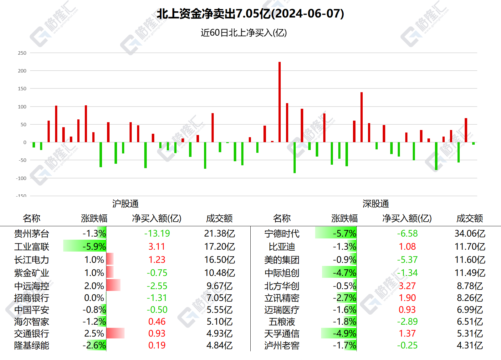Click net buy value -6.58
Image resolution: width=501 pixels, height=360 pixels.
(407, 233)
